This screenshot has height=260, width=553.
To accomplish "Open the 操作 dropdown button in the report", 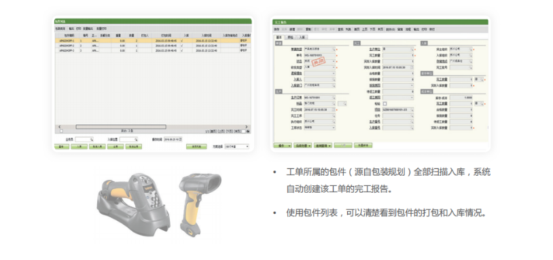I will click(x=283, y=145).
